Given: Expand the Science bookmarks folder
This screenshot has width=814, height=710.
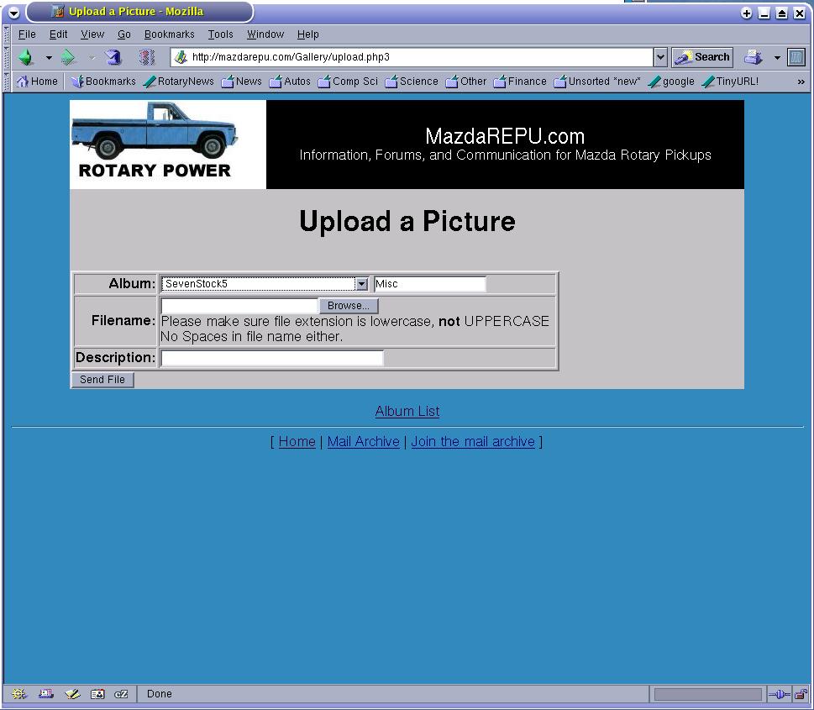Looking at the screenshot, I should coord(412,82).
